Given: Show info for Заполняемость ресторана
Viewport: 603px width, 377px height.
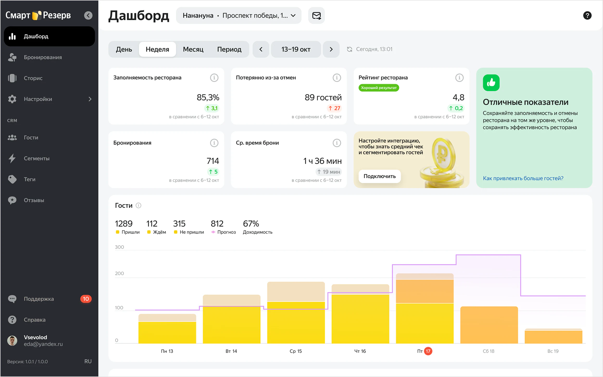Looking at the screenshot, I should 214,78.
